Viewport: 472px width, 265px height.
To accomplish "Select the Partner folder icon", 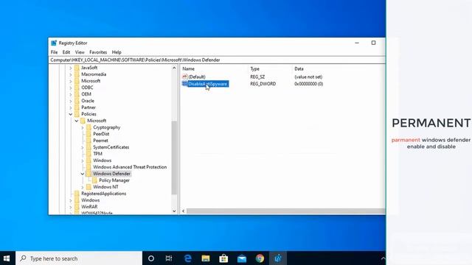I will pos(77,107).
